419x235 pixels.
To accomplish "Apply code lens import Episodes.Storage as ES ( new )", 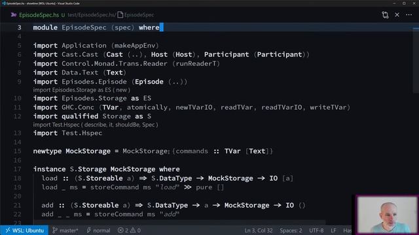I will click(x=81, y=90).
